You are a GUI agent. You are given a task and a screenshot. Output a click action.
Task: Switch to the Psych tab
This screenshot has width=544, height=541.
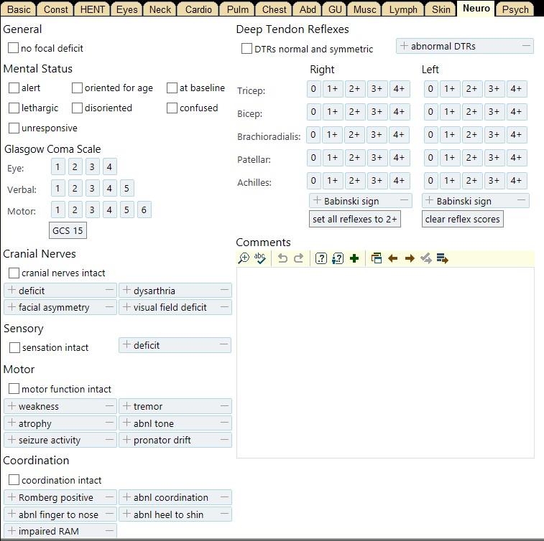[x=515, y=9]
